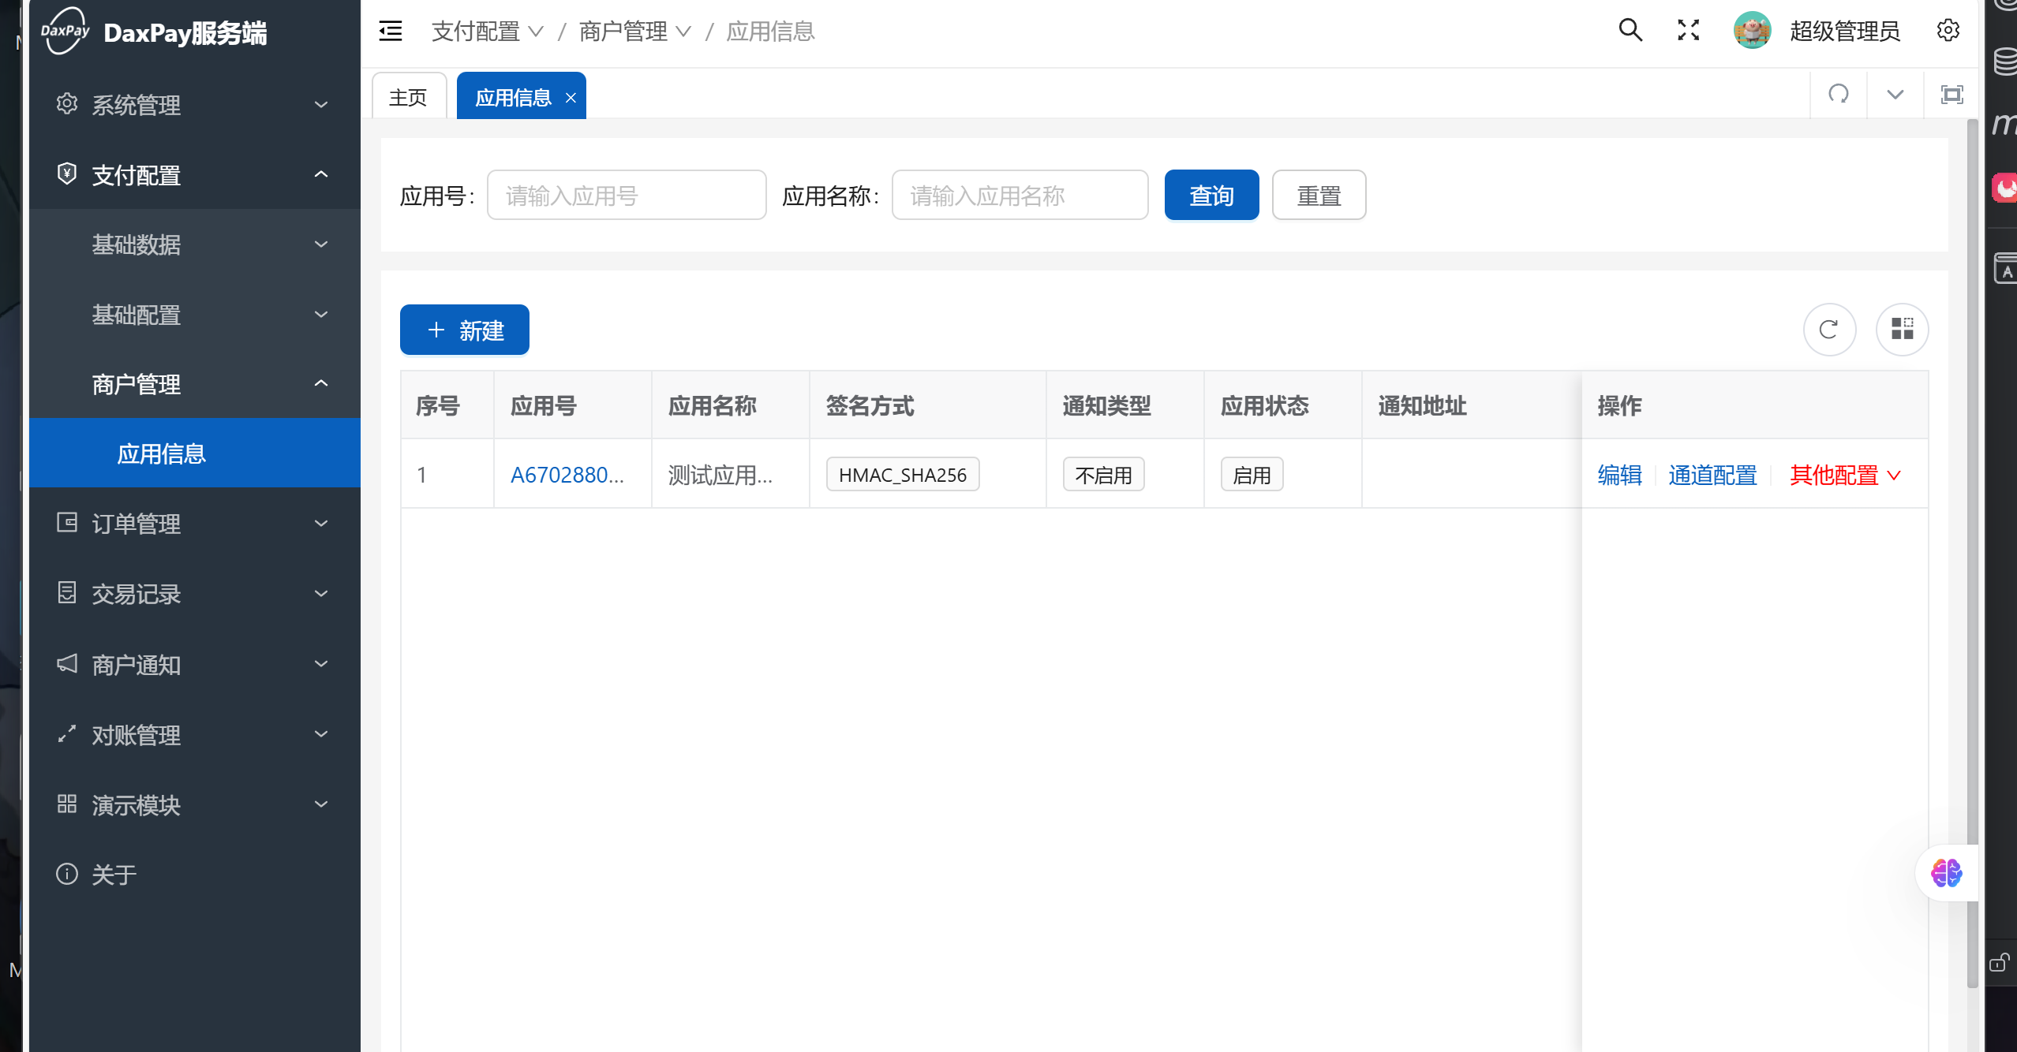Open the 其他配置 dropdown in the row
The width and height of the screenshot is (2017, 1052).
point(1844,476)
